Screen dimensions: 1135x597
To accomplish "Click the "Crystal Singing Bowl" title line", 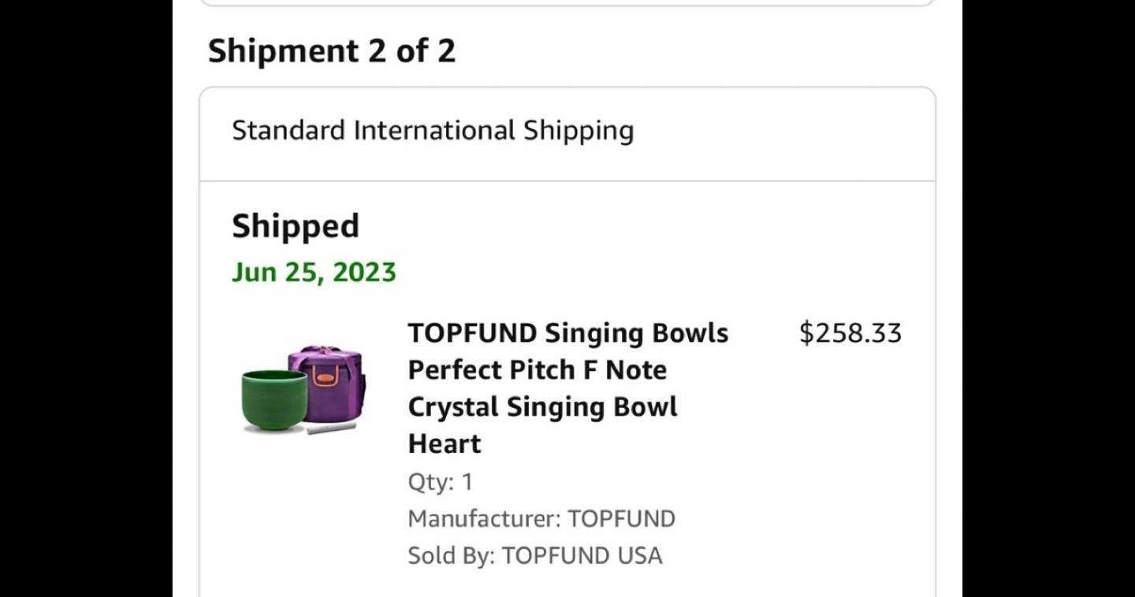I will tap(542, 407).
